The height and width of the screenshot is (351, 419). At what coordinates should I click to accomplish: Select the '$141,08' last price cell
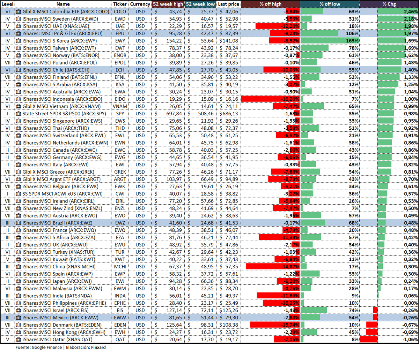228,41
